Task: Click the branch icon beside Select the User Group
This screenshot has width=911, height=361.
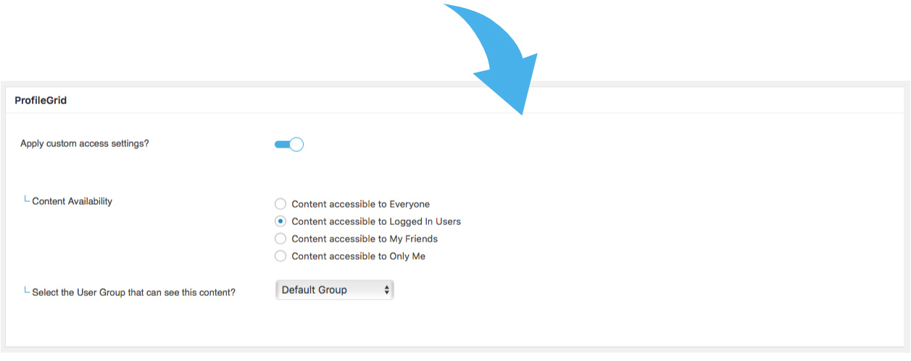Action: tap(27, 291)
